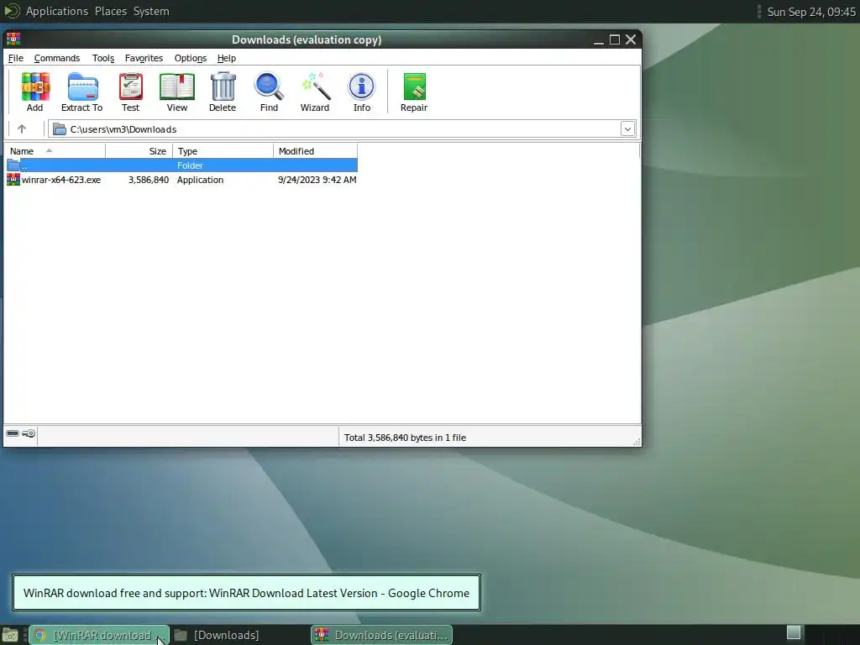This screenshot has width=860, height=645.
Task: Click the top panel distributor logo icon
Action: click(12, 11)
